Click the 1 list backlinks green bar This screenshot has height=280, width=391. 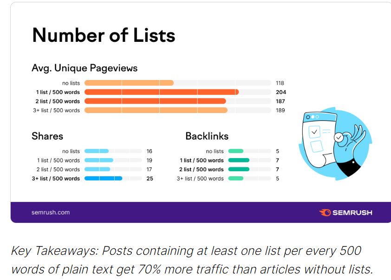coord(239,160)
